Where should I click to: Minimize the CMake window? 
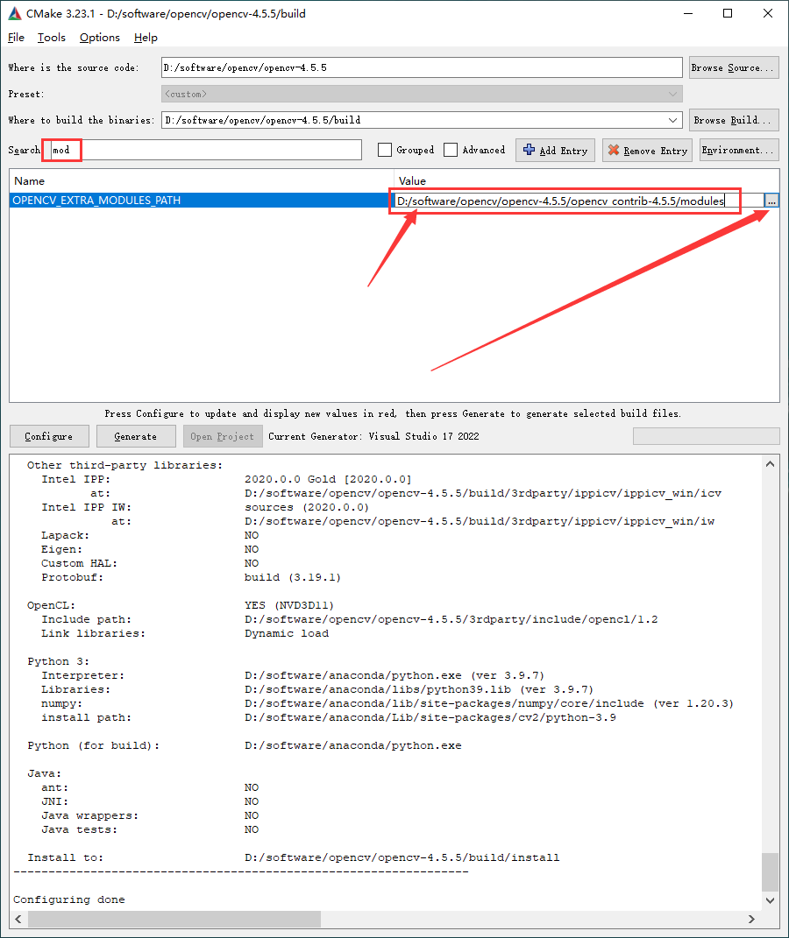[x=688, y=13]
